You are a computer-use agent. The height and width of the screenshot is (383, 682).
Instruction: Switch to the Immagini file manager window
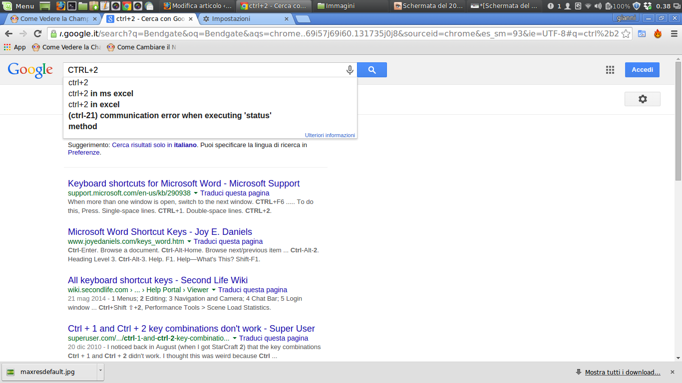pyautogui.click(x=351, y=6)
